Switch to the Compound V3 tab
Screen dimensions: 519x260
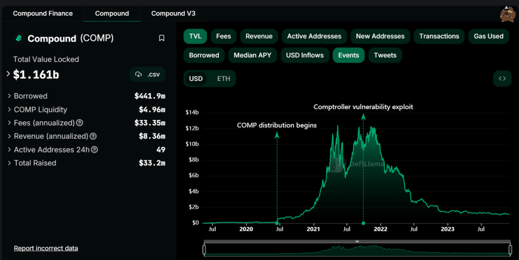click(173, 14)
